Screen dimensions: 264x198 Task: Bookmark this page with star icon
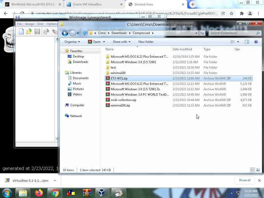pyautogui.click(x=232, y=13)
